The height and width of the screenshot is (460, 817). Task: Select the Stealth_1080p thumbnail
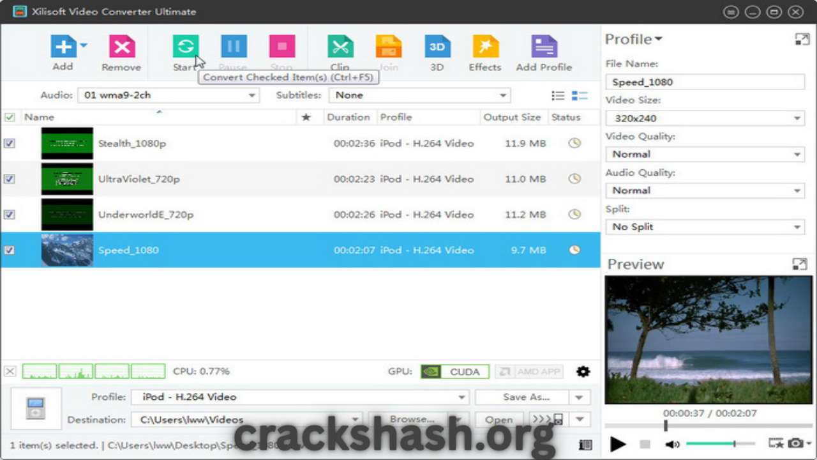67,143
